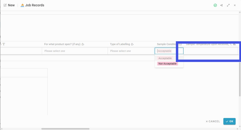
Task: Click the horizontal scrollbar thumb
Action: pos(65,129)
